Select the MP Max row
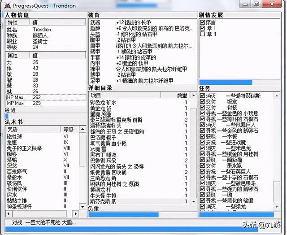This screenshot has width=287, height=235. [x=46, y=103]
